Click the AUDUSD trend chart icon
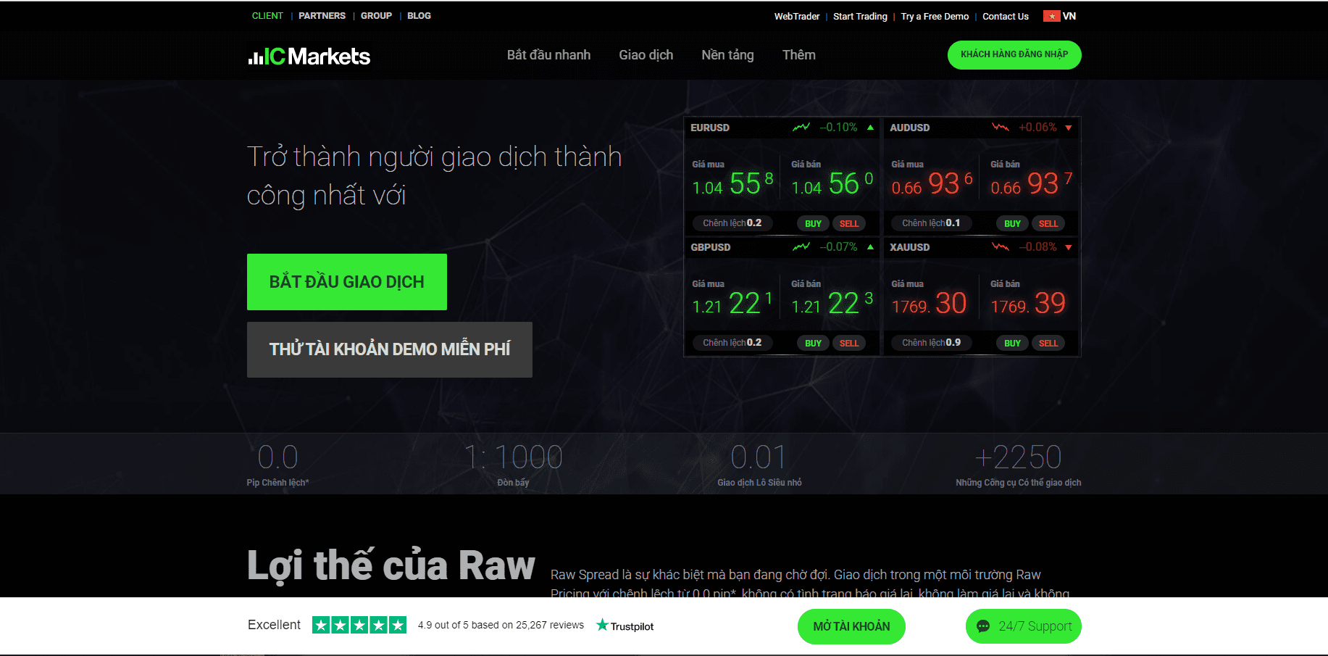Screen dimensions: 1328x656 1001,128
